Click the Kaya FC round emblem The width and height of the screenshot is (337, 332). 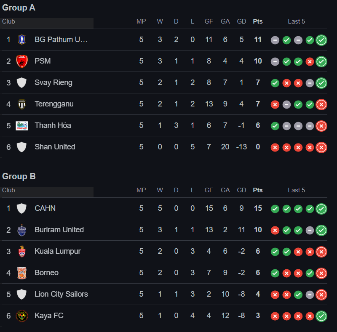22,316
